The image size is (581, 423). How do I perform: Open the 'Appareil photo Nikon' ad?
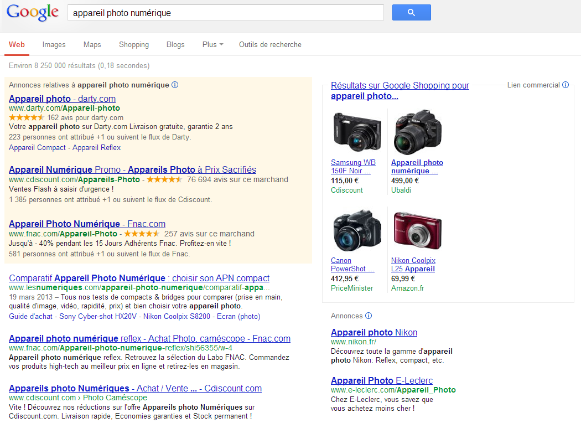click(x=374, y=332)
